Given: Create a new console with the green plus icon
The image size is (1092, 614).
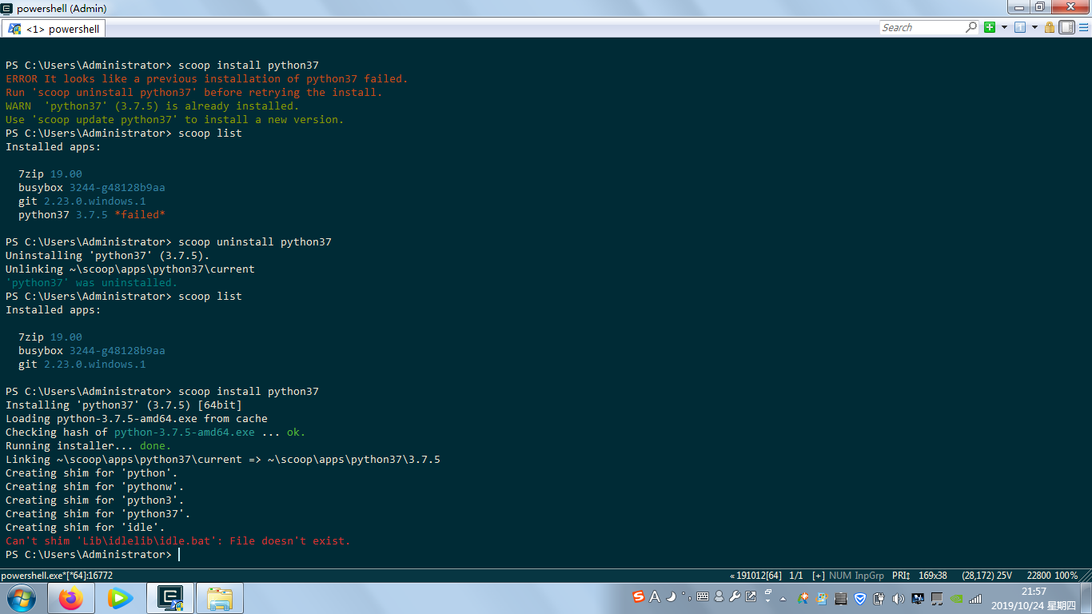Looking at the screenshot, I should pyautogui.click(x=990, y=26).
